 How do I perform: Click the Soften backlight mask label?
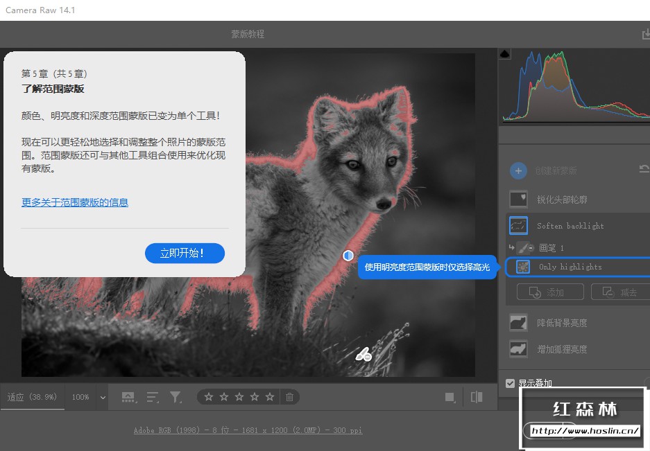[570, 226]
